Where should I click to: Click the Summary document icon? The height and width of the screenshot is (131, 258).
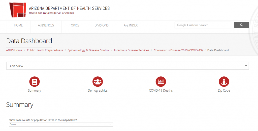click(x=35, y=82)
